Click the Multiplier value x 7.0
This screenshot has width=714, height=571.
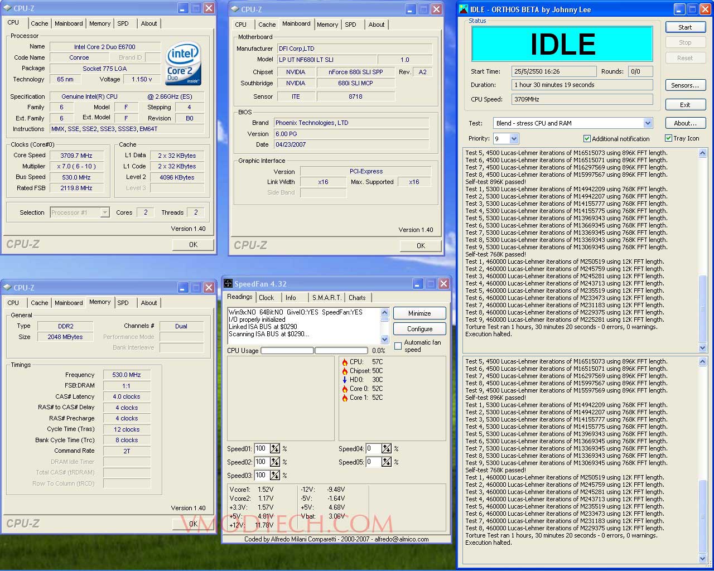(x=76, y=166)
